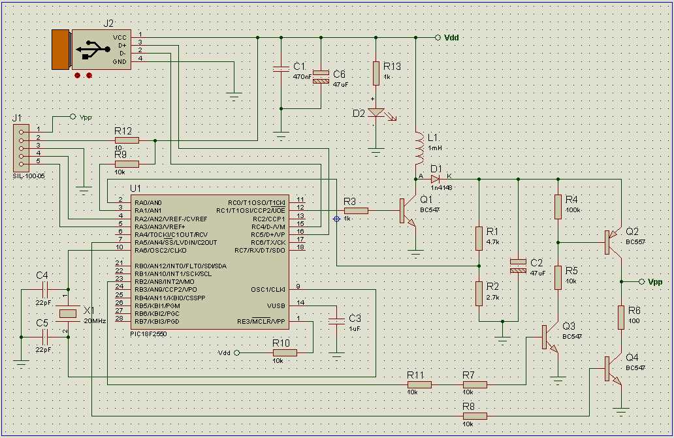Click the OSC1/CLKI pin label
This screenshot has height=438, width=674.
click(x=268, y=290)
